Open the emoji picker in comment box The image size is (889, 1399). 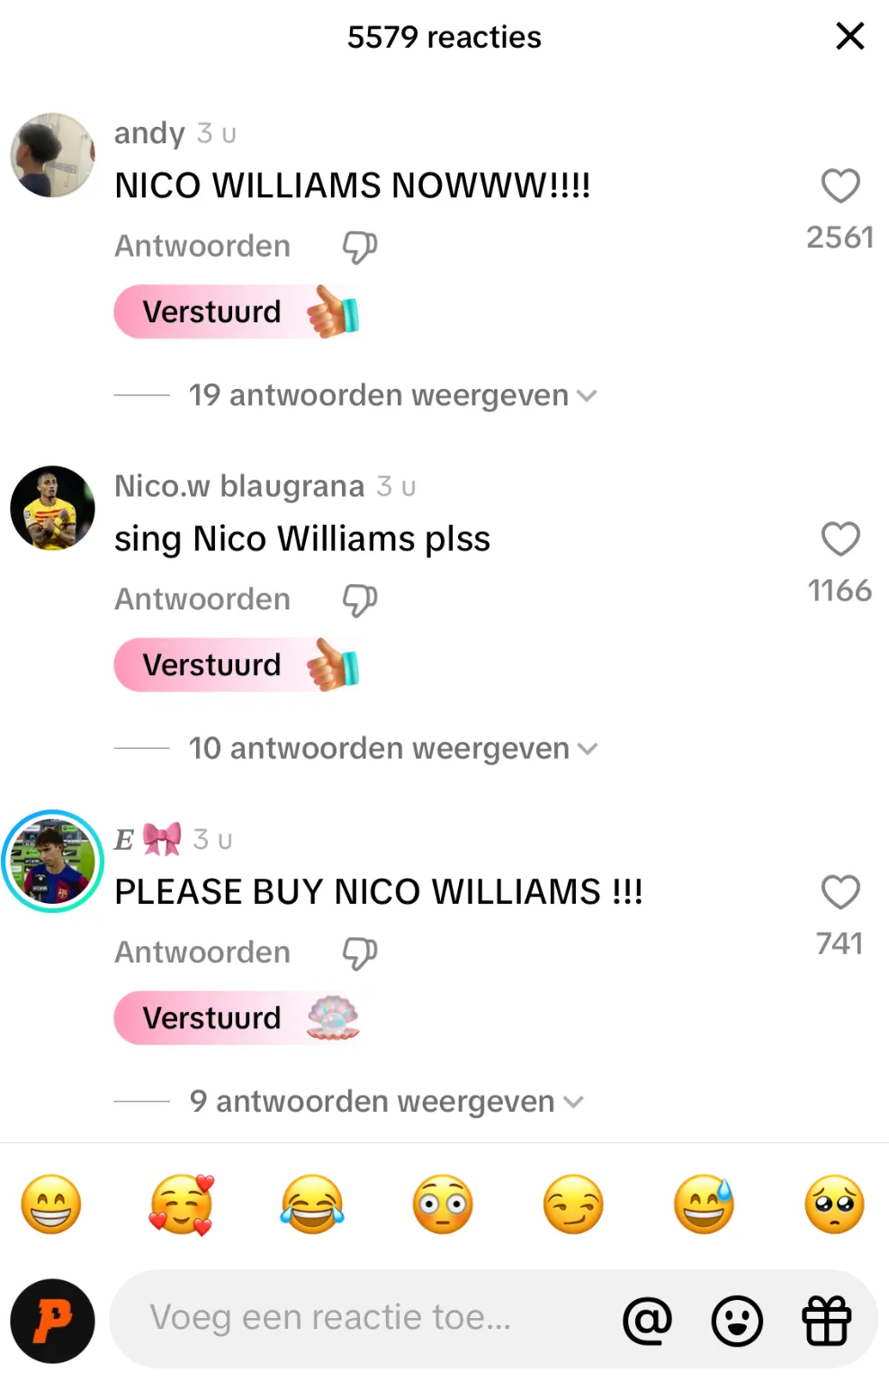(737, 1321)
